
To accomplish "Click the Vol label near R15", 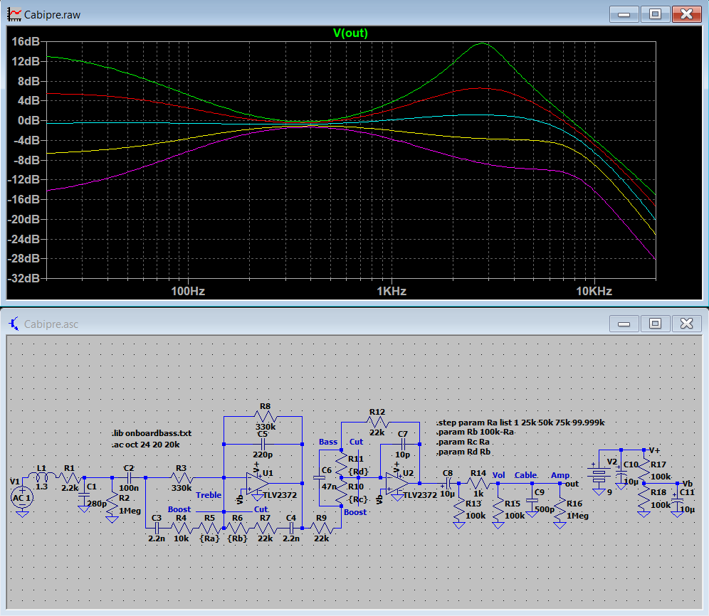I will tap(498, 475).
